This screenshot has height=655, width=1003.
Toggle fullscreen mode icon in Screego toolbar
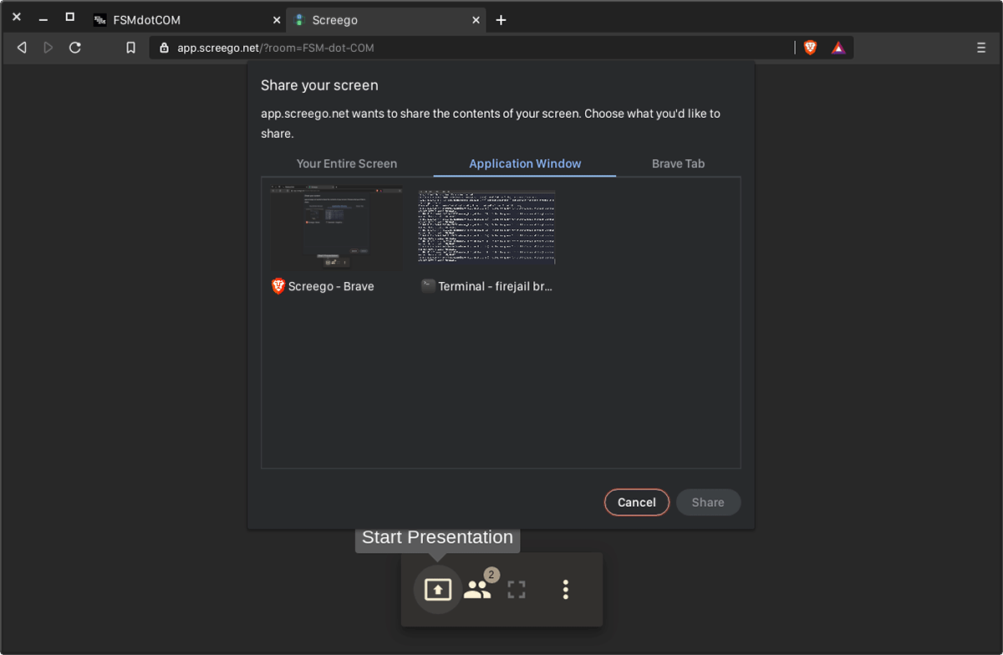(x=517, y=590)
